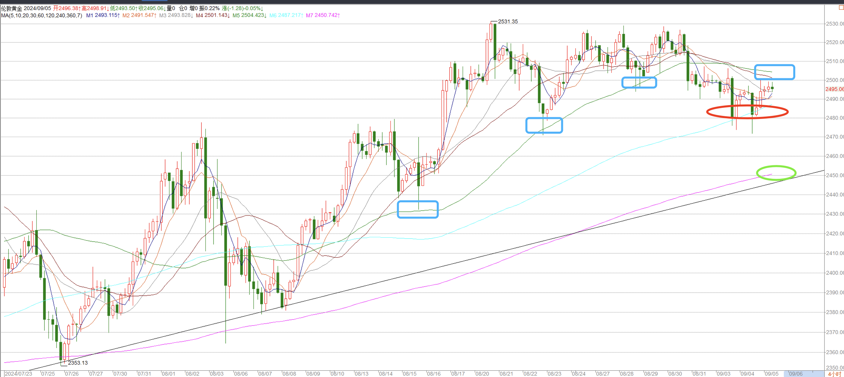Screen dimensions: 844x377
Task: Click the 2480.00 price axis label
Action: (x=835, y=118)
